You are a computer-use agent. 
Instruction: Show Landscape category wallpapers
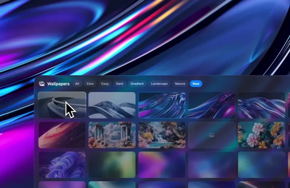tap(159, 84)
